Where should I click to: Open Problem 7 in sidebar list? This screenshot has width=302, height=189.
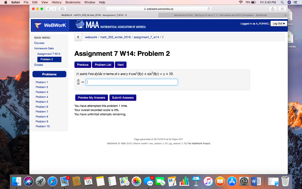[x=42, y=111]
